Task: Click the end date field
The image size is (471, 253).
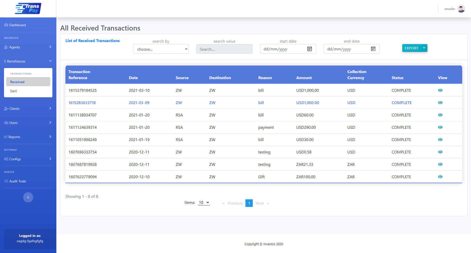Action: [x=352, y=49]
